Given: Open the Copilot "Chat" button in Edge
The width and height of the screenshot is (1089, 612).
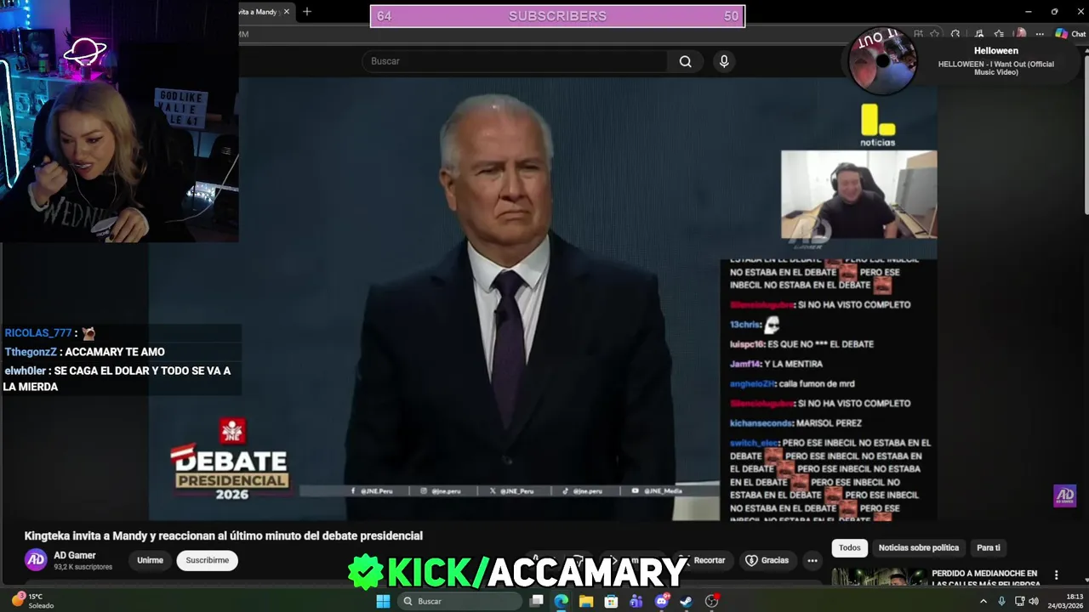Looking at the screenshot, I should [x=1070, y=34].
